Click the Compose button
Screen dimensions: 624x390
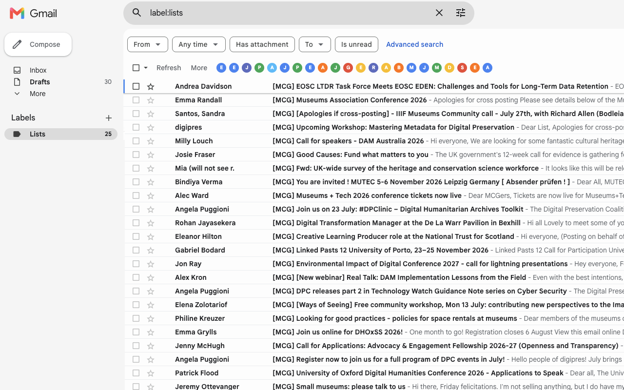[x=38, y=44]
